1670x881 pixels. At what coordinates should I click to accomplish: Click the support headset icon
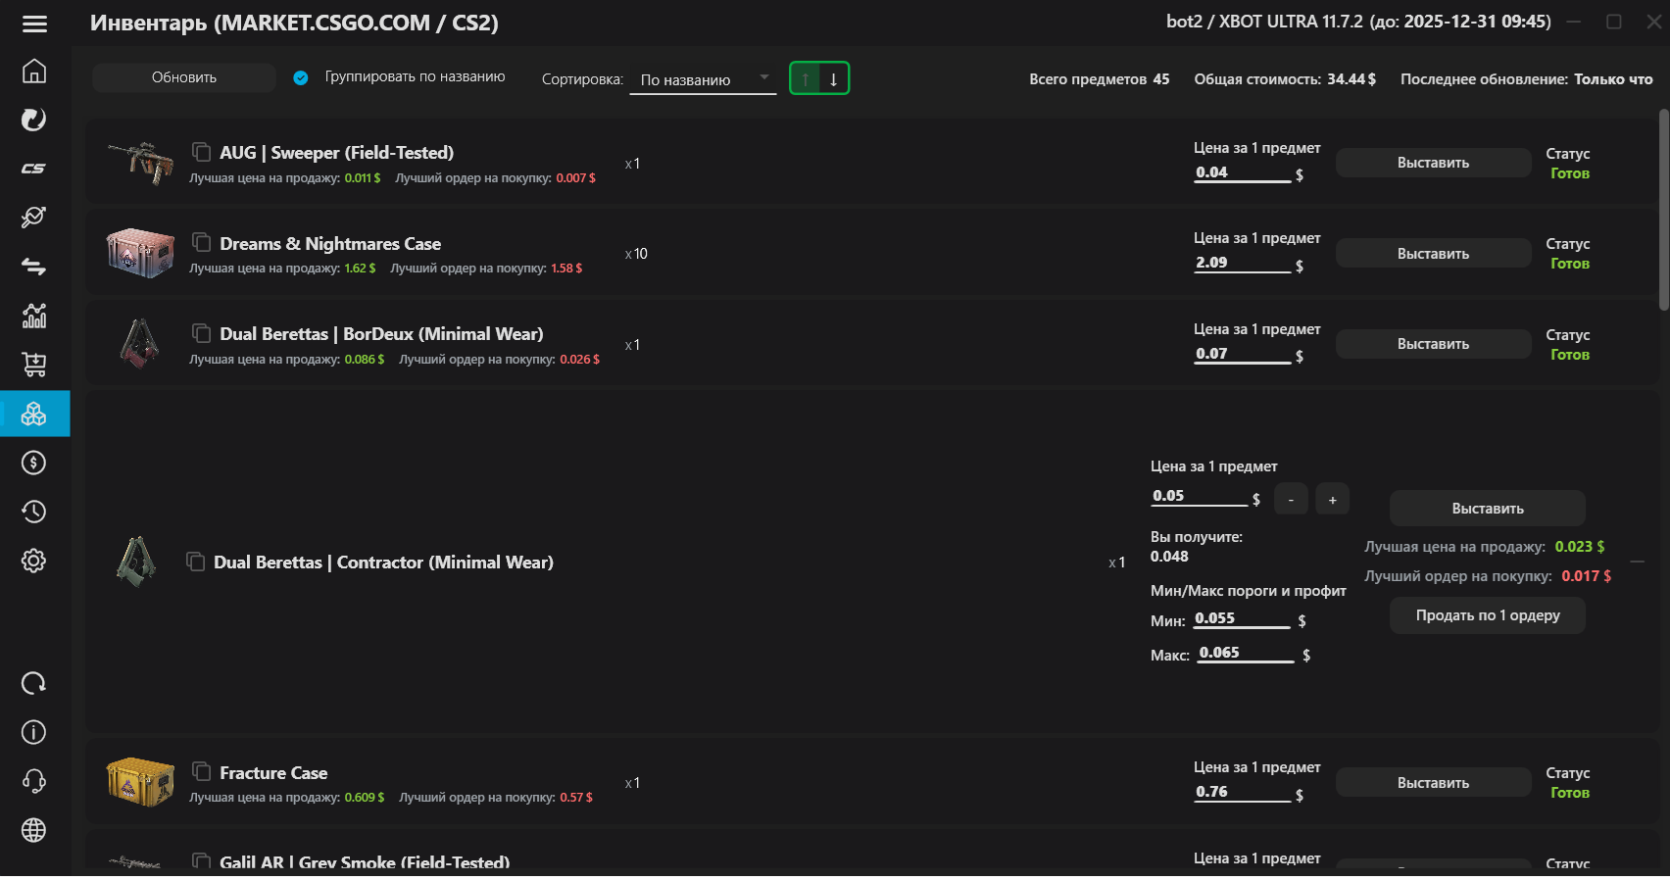pyautogui.click(x=34, y=781)
